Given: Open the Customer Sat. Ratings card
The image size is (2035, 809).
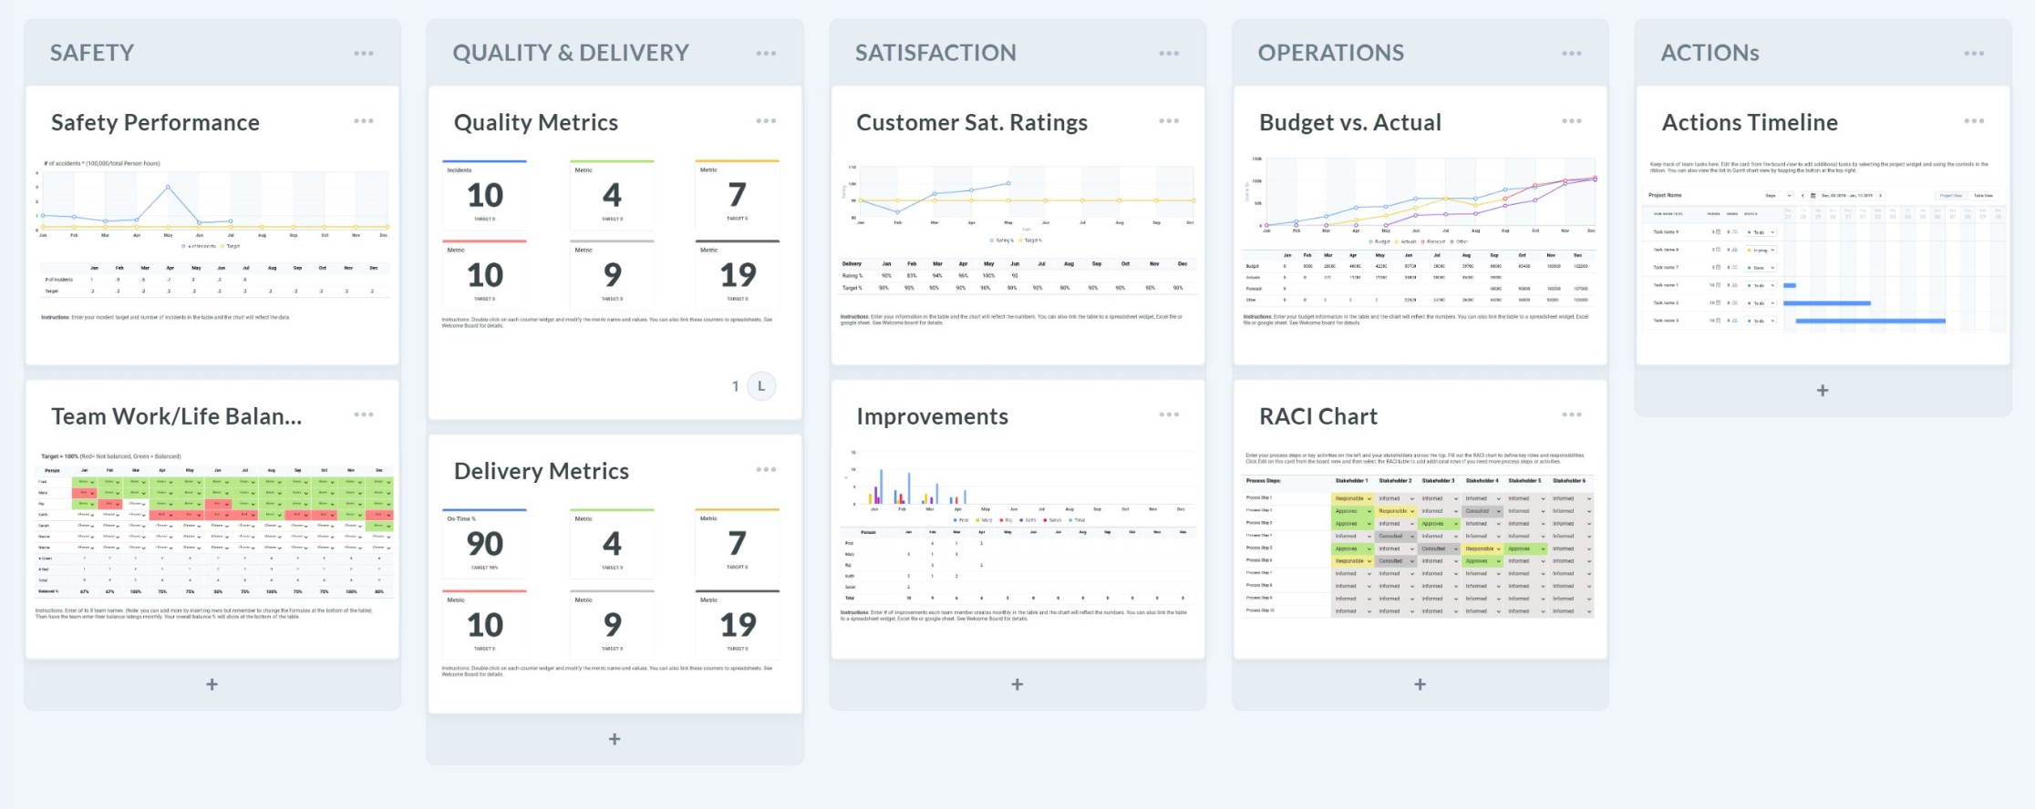Looking at the screenshot, I should 971,122.
